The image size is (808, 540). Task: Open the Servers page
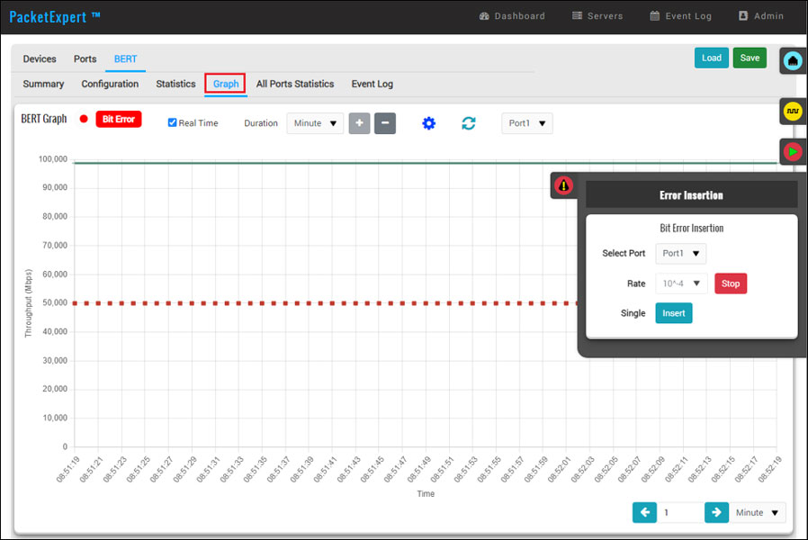click(597, 16)
